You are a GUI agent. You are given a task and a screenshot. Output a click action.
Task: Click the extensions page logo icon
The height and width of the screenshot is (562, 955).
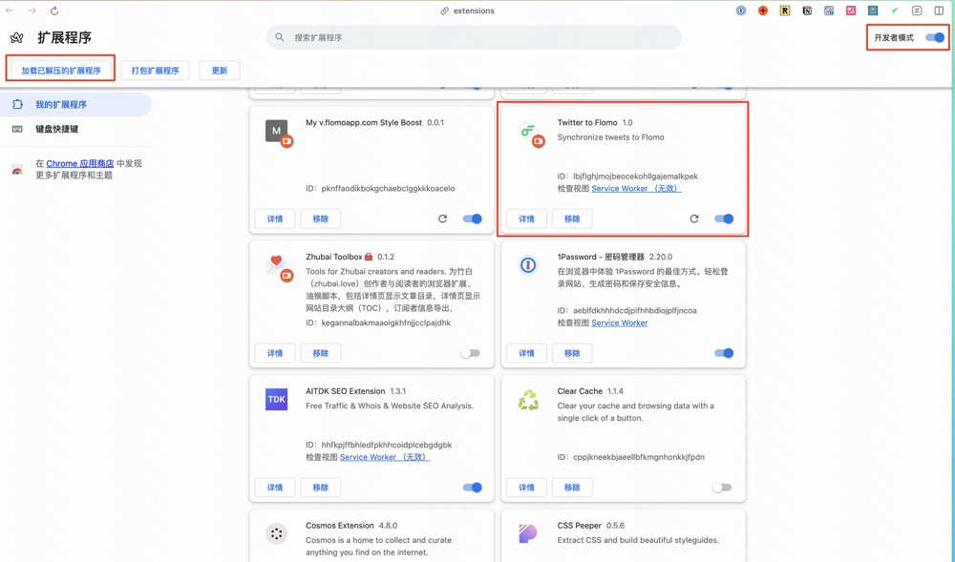click(x=17, y=38)
